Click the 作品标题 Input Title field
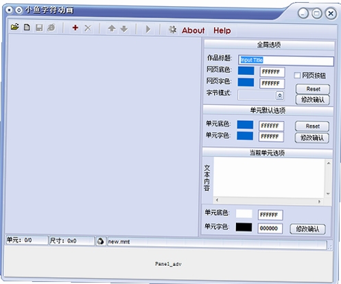Viewport: 341px width, 284px height. pos(286,60)
